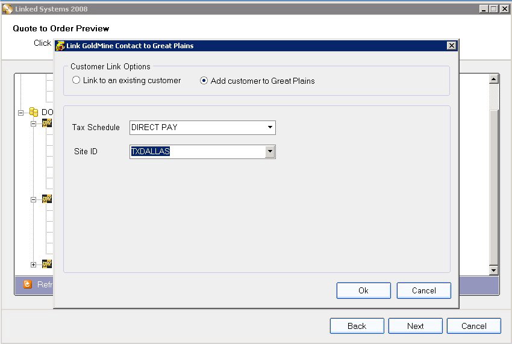Go Back in the Quote to Order wizard
This screenshot has height=344, width=512.
[357, 326]
